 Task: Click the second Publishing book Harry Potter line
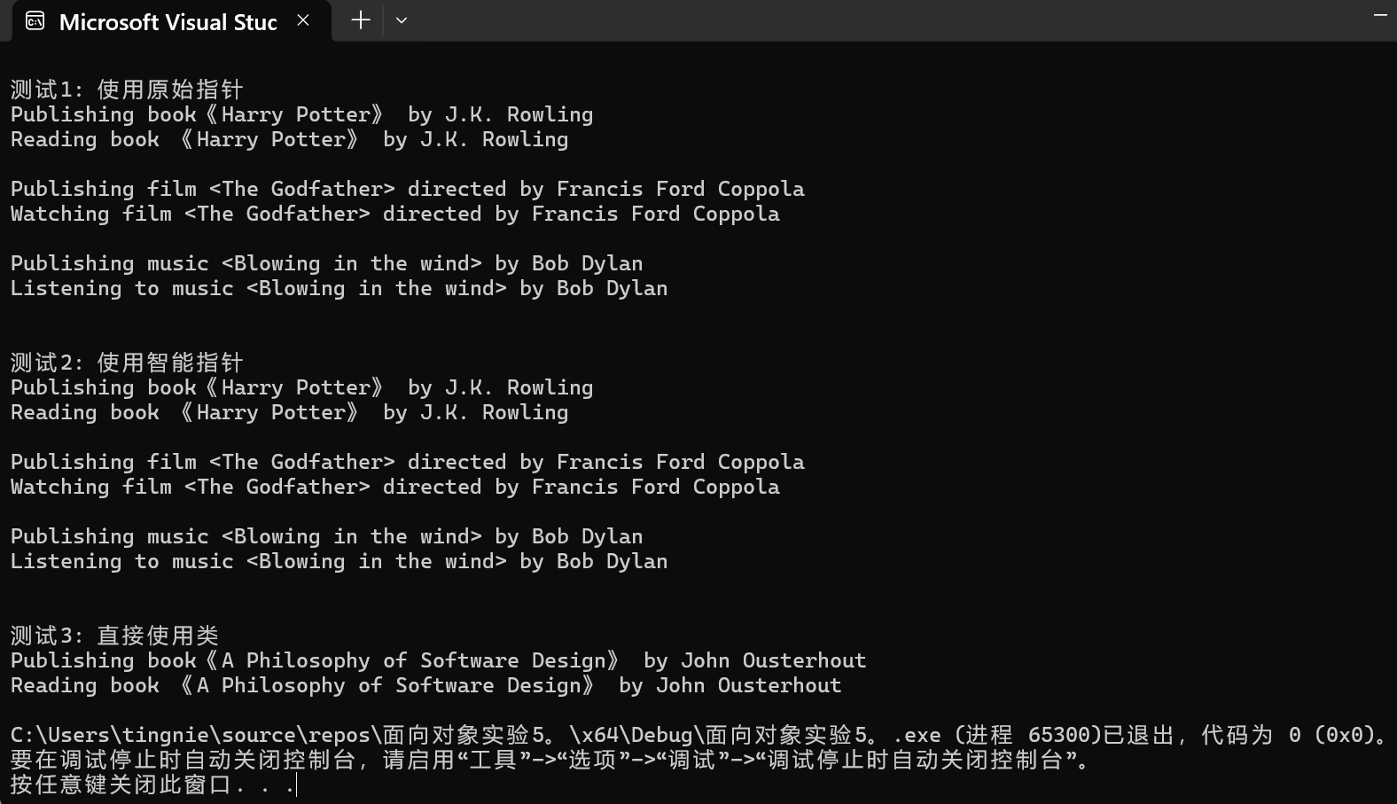(x=301, y=387)
